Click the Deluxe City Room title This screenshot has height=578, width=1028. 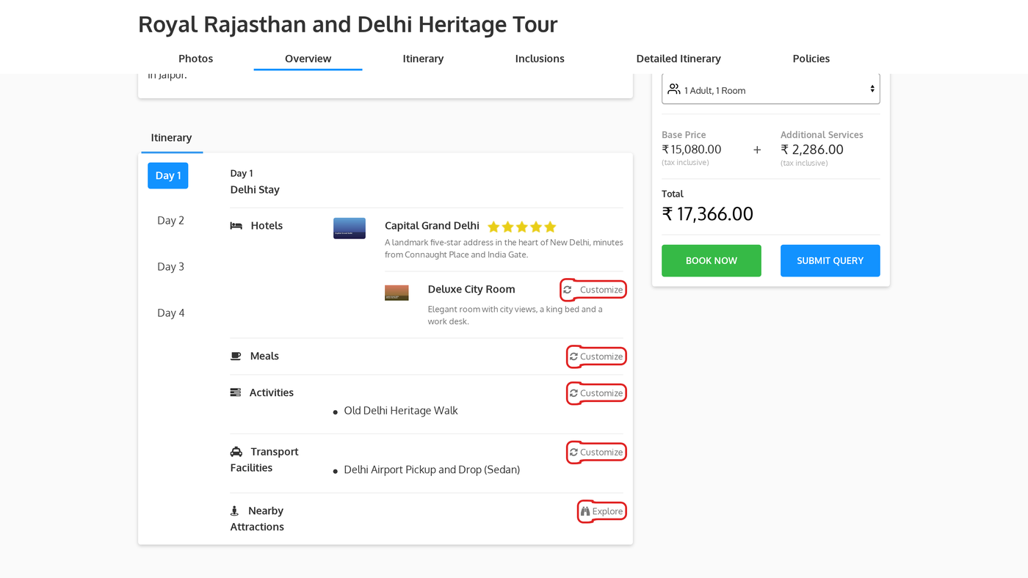tap(471, 289)
